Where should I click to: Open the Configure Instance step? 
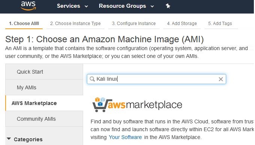click(x=134, y=24)
